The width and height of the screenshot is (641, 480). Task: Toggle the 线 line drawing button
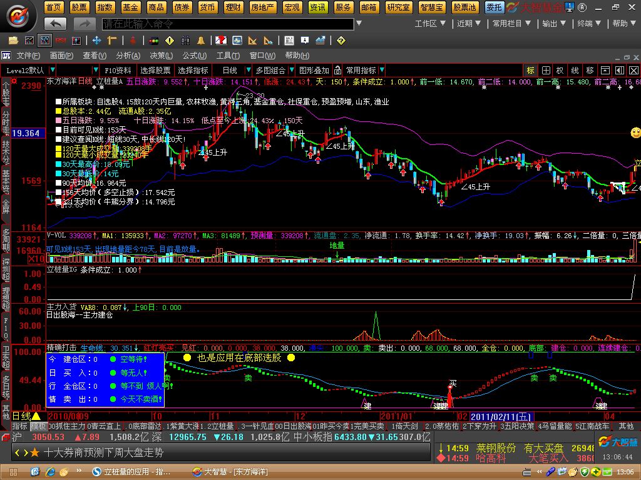click(x=575, y=70)
